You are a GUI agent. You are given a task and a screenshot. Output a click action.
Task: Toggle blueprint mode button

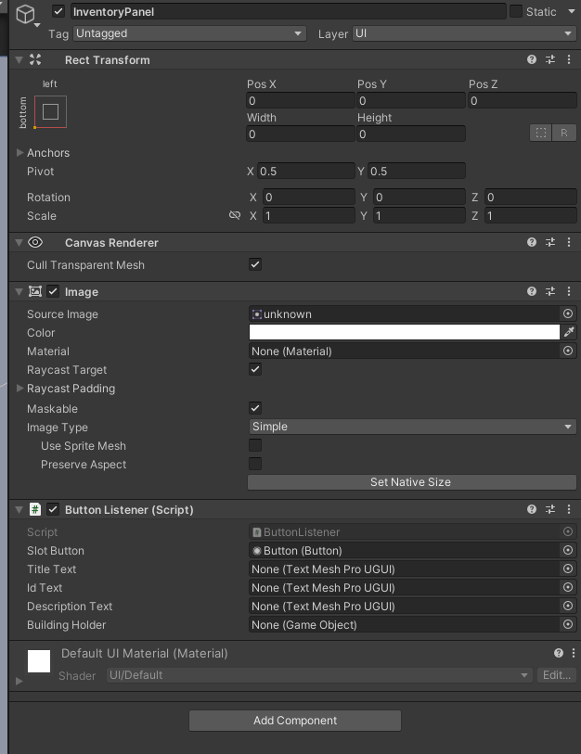pos(541,133)
